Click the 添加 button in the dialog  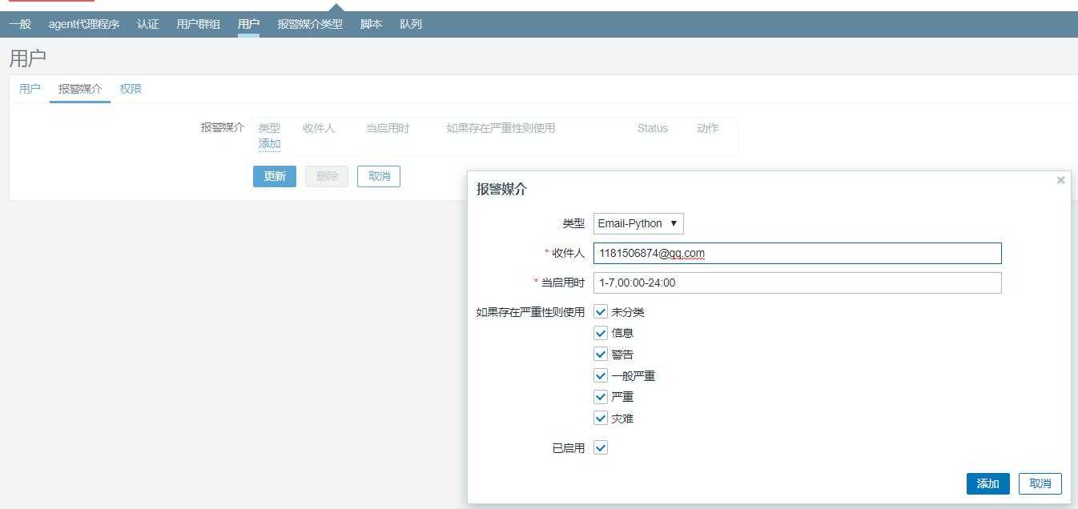[x=987, y=483]
